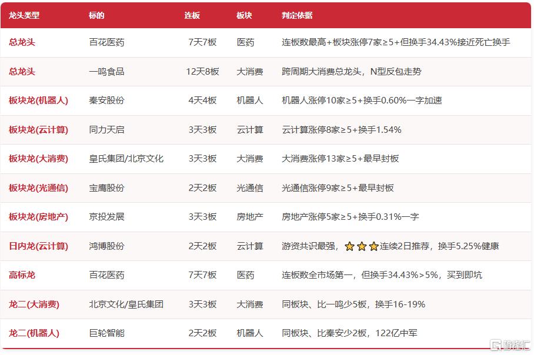This screenshot has width=534, height=355.
Task: Select 龙二(机器人) row label
Action: point(34,333)
